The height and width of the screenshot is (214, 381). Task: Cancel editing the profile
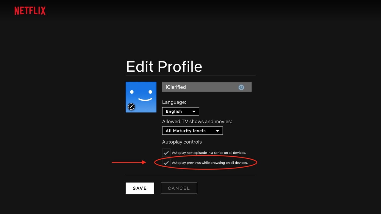tap(179, 188)
